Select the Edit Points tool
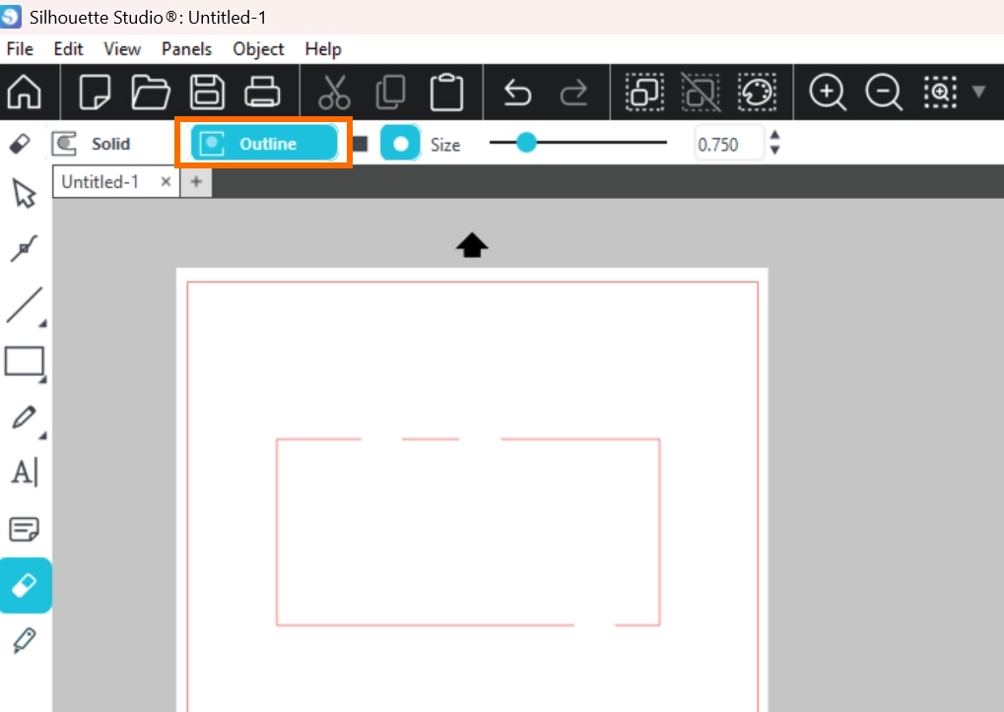Image resolution: width=1004 pixels, height=712 pixels. pos(24,249)
